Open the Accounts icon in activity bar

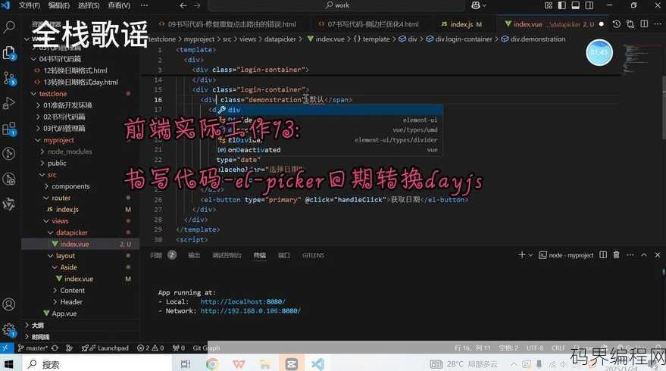[9, 304]
